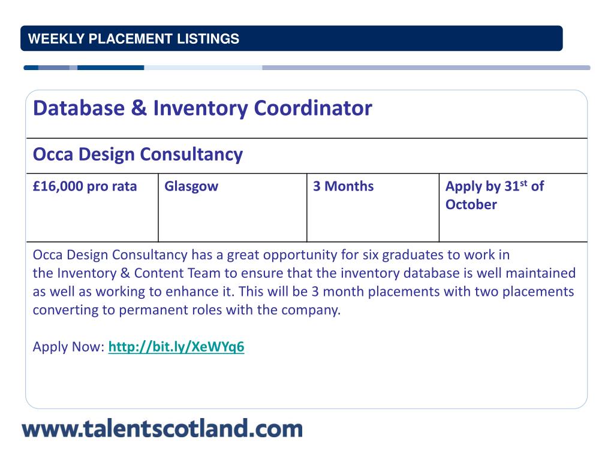The height and width of the screenshot is (460, 614).
Task: Select the Weekly Placement Listings header banner
Action: (291, 38)
